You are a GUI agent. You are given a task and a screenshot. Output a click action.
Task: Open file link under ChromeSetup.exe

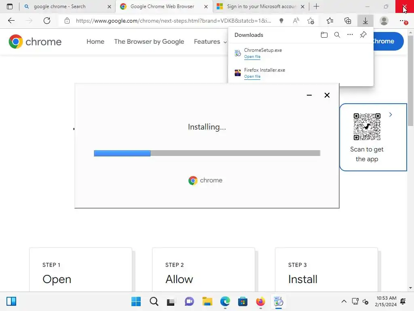pos(252,57)
